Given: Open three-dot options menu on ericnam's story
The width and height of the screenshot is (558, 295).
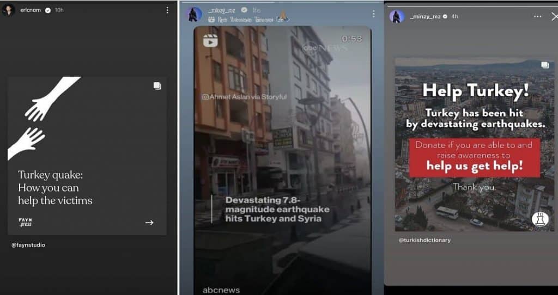Looking at the screenshot, I should [167, 10].
